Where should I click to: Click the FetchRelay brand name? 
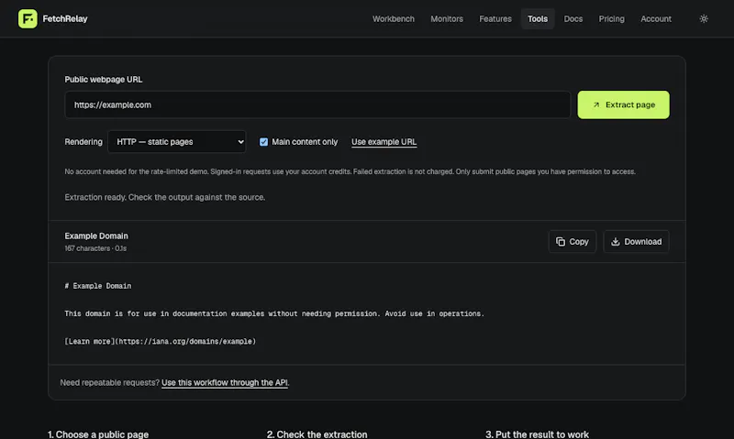[x=65, y=18]
